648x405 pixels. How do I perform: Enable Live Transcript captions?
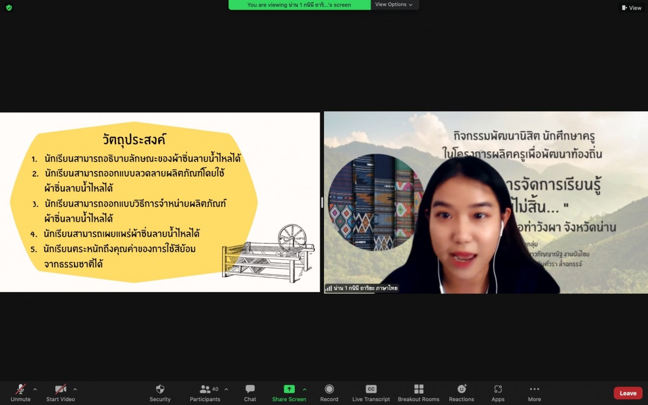click(371, 389)
